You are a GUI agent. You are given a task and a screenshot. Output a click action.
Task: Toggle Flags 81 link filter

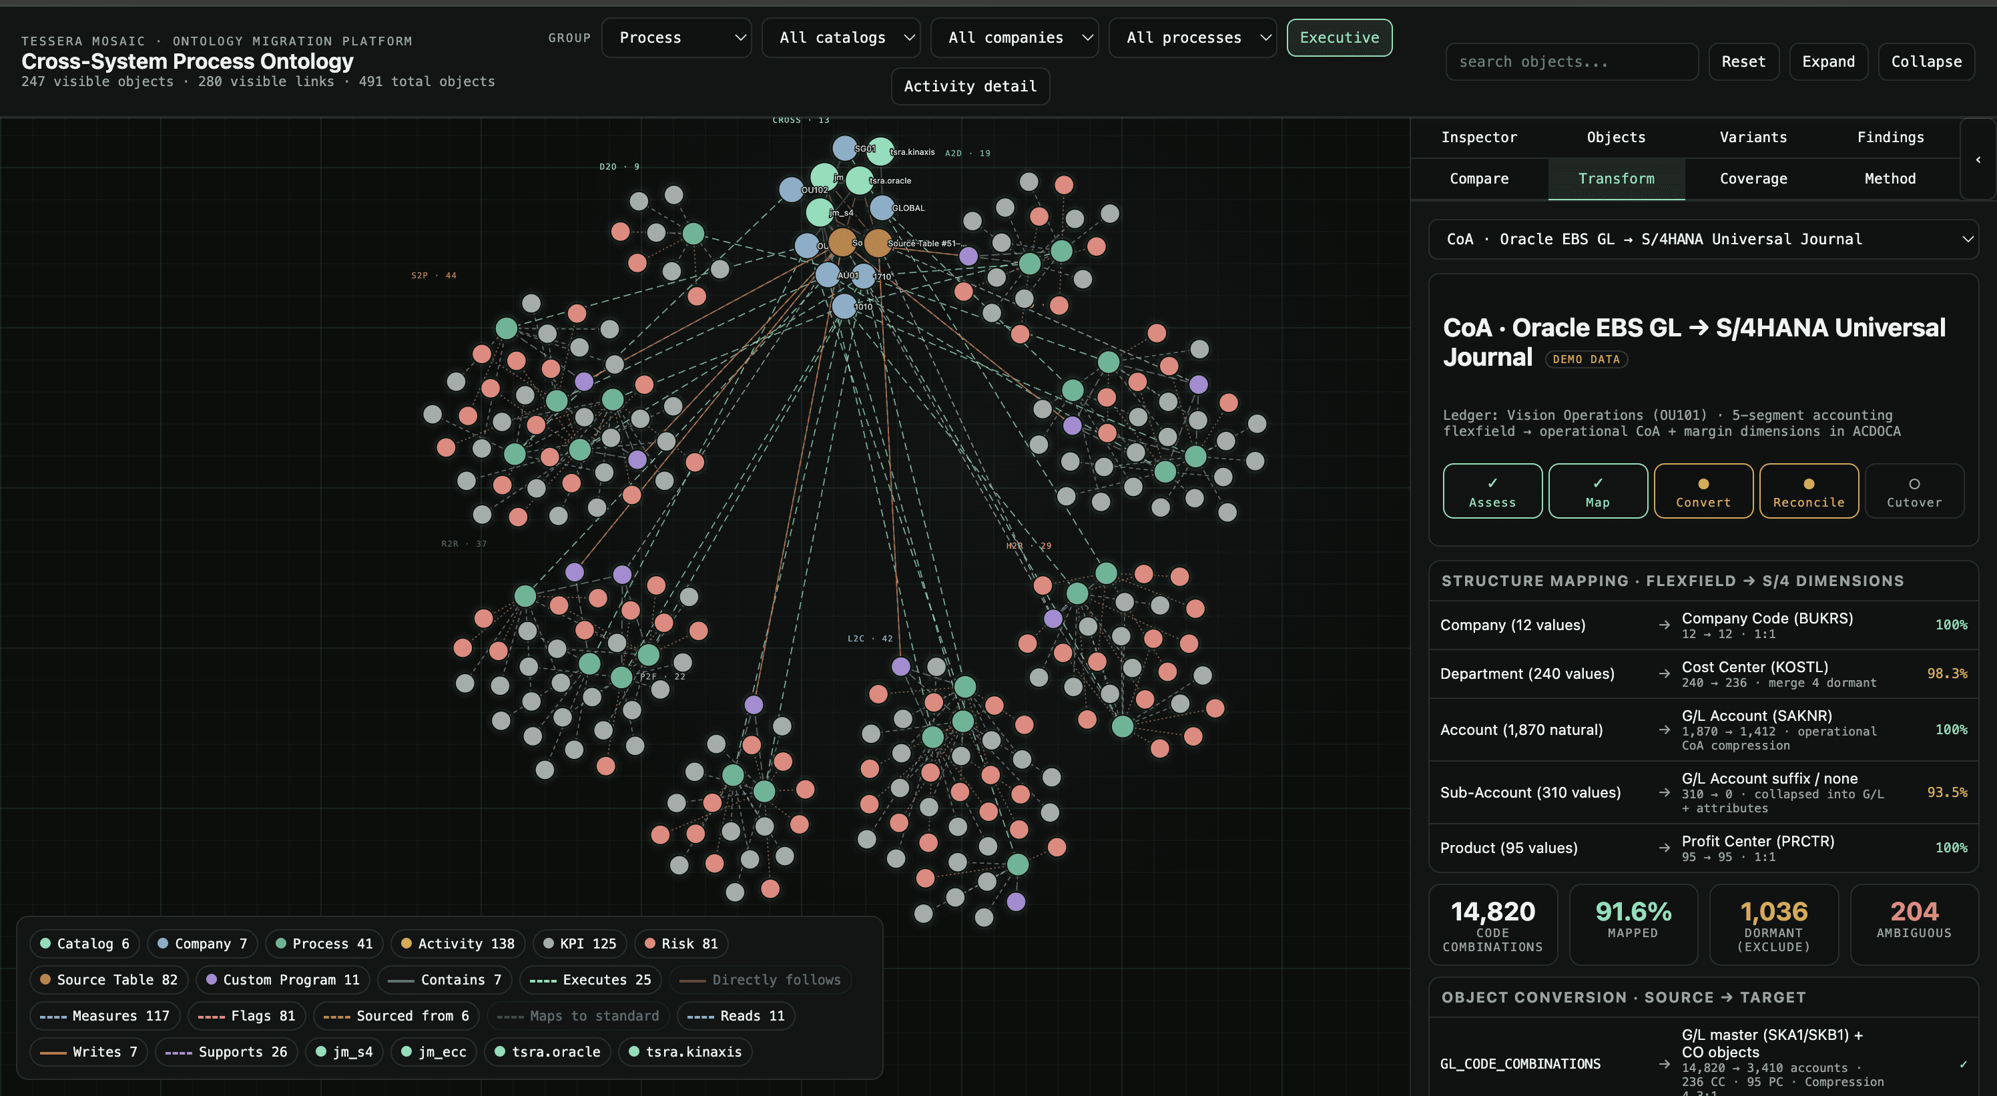246,1015
